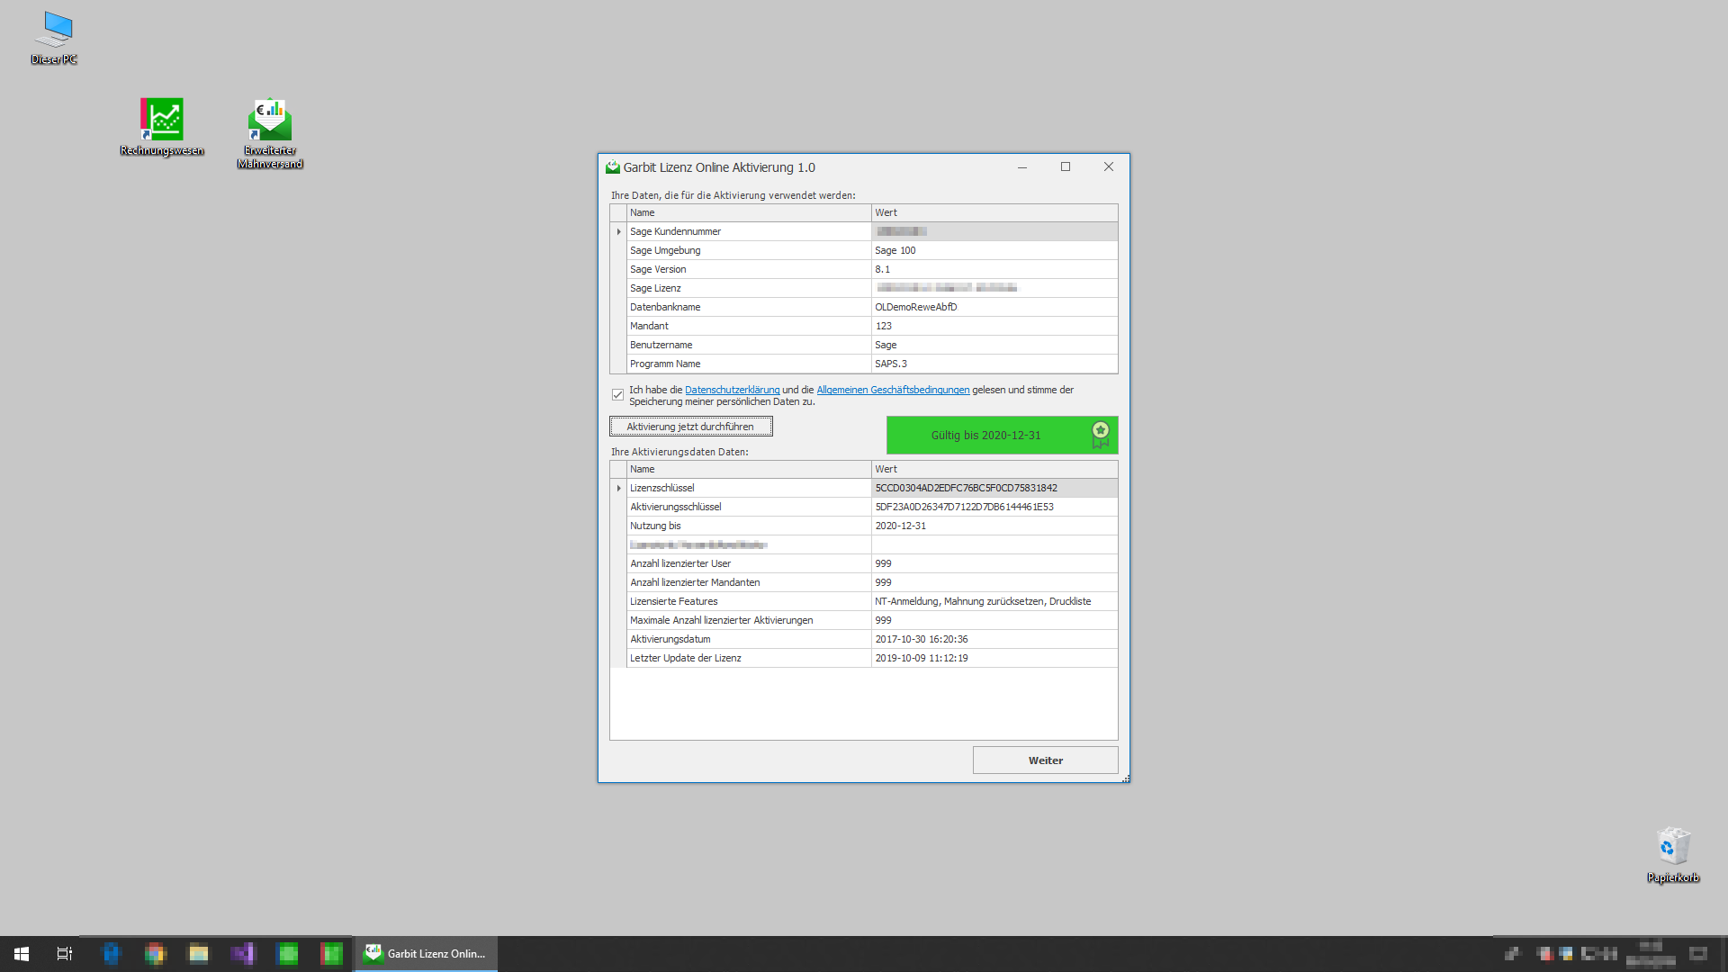Open the Papierkorb recycle bin icon
Viewport: 1728px width, 972px height.
pyautogui.click(x=1673, y=847)
